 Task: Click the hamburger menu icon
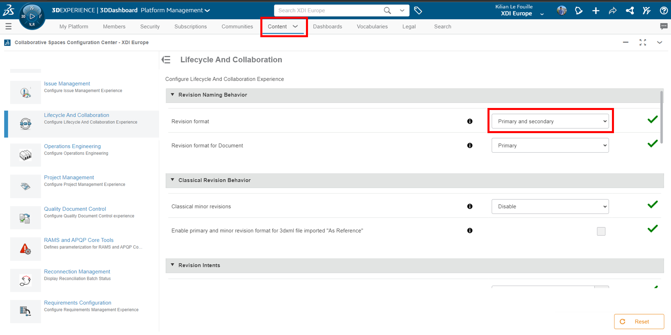(8, 26)
